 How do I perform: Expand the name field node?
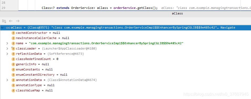click(x=7, y=43)
